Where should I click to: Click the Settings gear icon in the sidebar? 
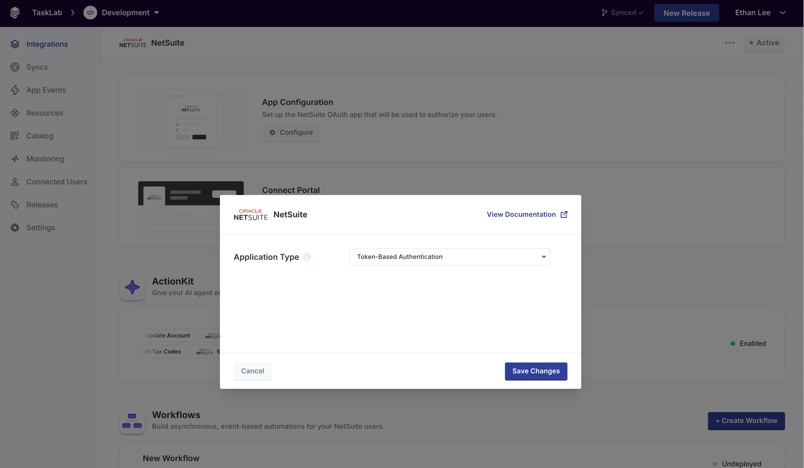[15, 228]
